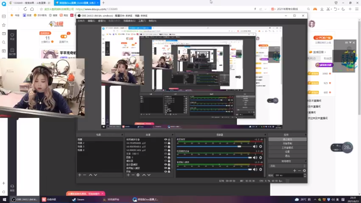Open the OBS Tools menu

[142, 21]
